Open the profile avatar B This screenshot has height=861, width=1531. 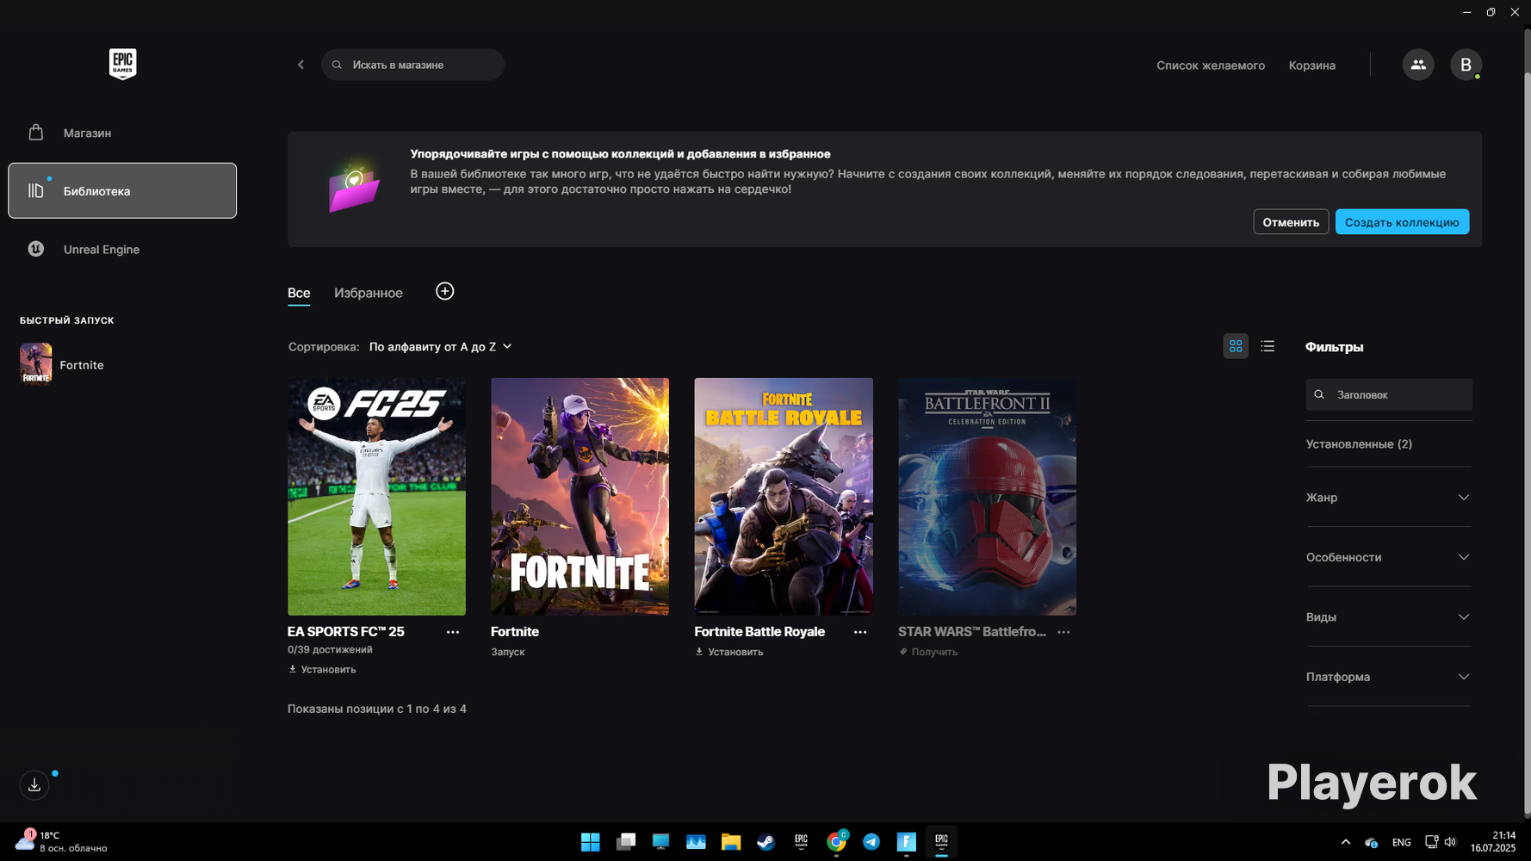1466,65
